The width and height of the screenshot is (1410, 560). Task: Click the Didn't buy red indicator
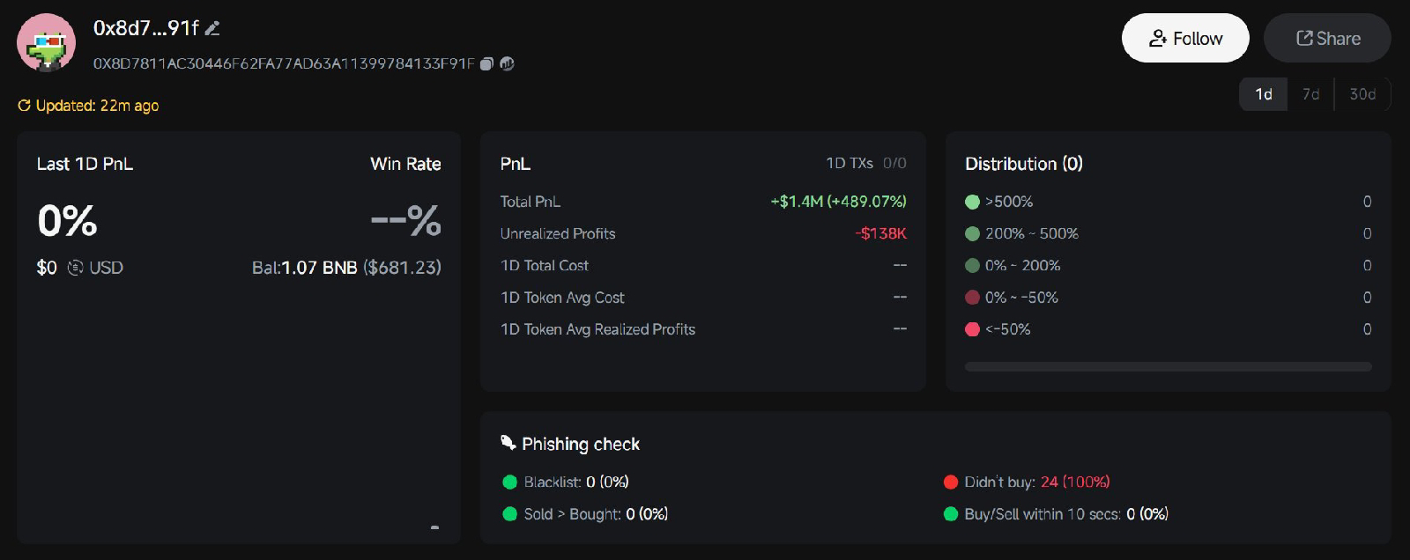pos(951,482)
